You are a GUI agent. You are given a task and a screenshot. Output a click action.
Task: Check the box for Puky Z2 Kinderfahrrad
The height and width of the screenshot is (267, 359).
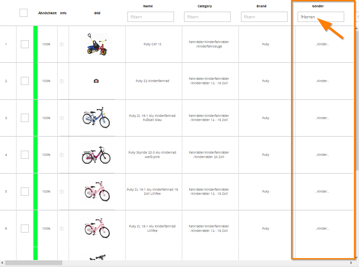(25, 81)
